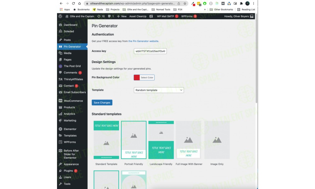Click the browser address bar URL

[x=132, y=3]
